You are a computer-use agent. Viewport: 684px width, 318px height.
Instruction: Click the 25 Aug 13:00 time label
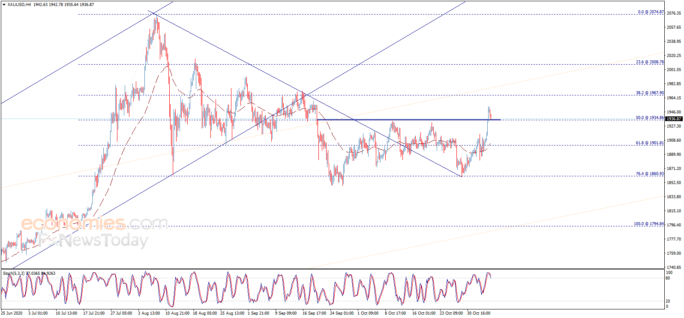point(232,313)
